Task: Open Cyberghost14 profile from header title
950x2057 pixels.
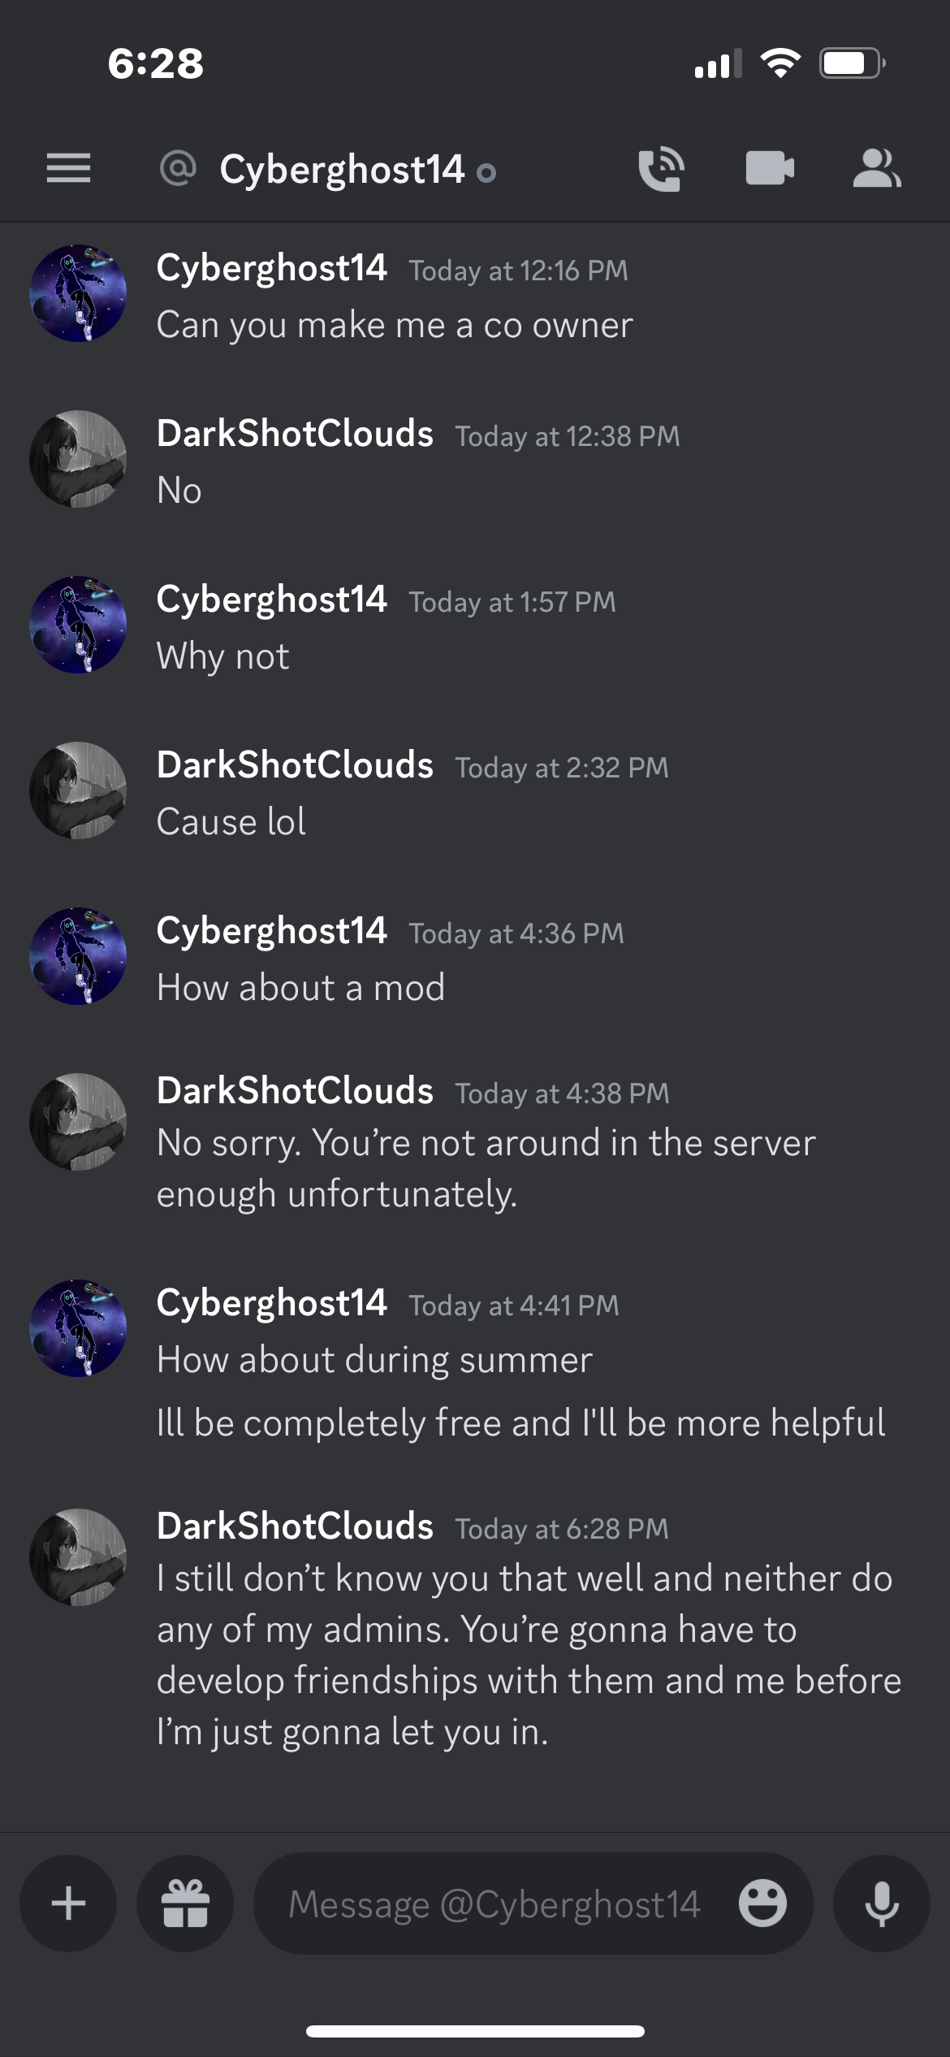Action: point(341,171)
